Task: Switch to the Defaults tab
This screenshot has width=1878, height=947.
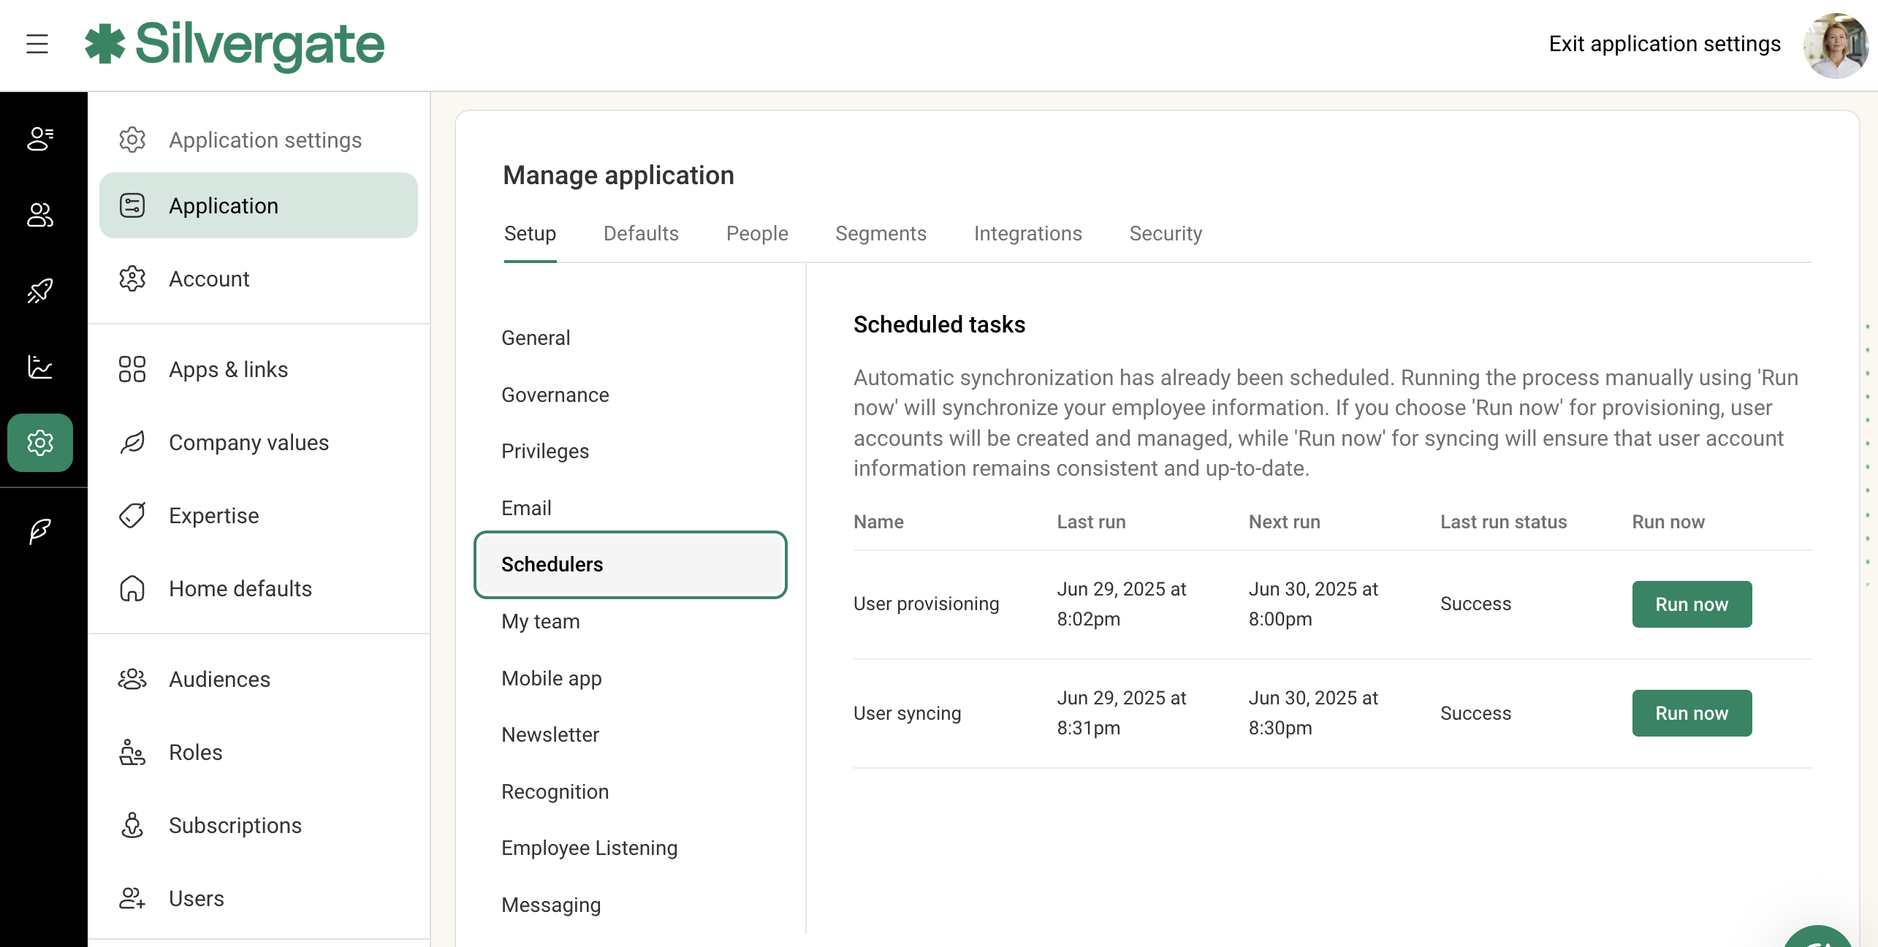Action: 641,234
